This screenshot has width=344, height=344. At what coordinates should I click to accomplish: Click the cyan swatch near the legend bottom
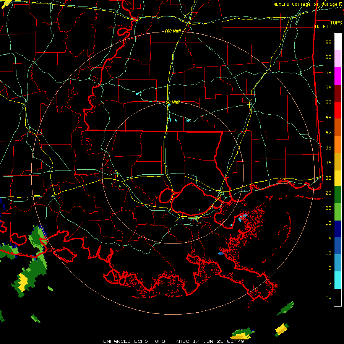[338, 280]
